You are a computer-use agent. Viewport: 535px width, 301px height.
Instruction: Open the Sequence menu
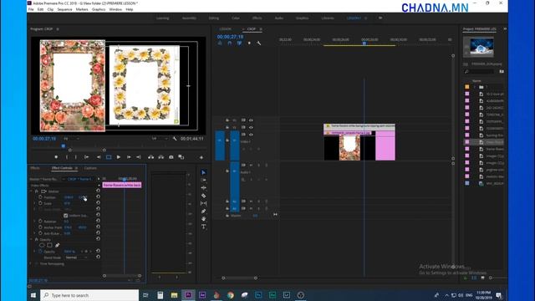pyautogui.click(x=64, y=9)
